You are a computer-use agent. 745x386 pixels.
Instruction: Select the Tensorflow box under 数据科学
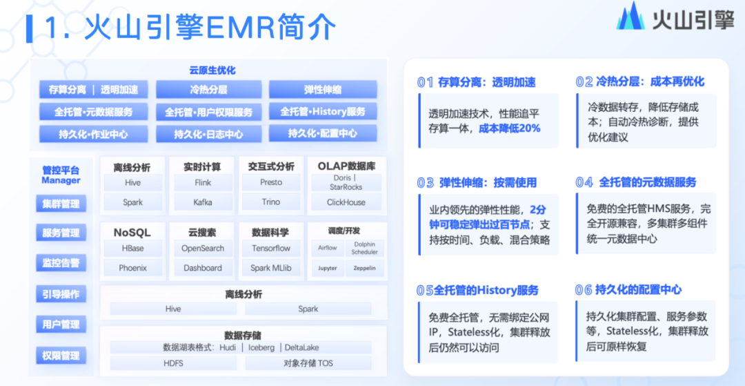click(271, 248)
